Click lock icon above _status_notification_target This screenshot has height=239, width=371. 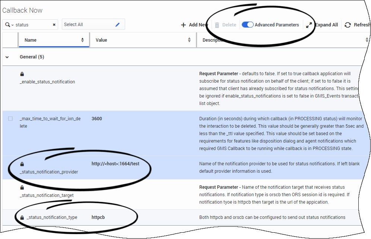click(x=22, y=188)
